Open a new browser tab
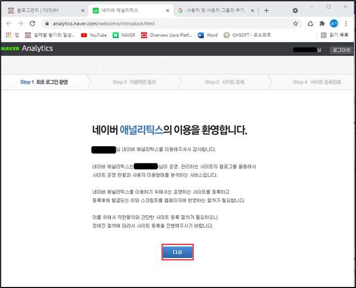Image resolution: width=356 pixels, height=288 pixels. (x=267, y=11)
